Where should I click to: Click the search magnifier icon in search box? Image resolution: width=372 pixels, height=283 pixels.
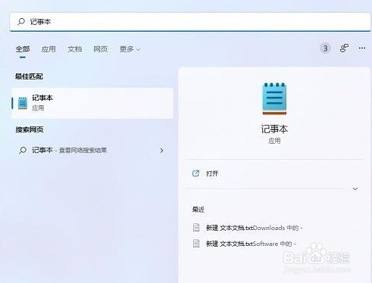(21, 22)
